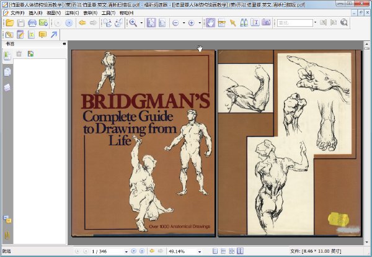Take a snapshot with camera icon
Viewport: 372px width, 257px height.
click(266, 23)
